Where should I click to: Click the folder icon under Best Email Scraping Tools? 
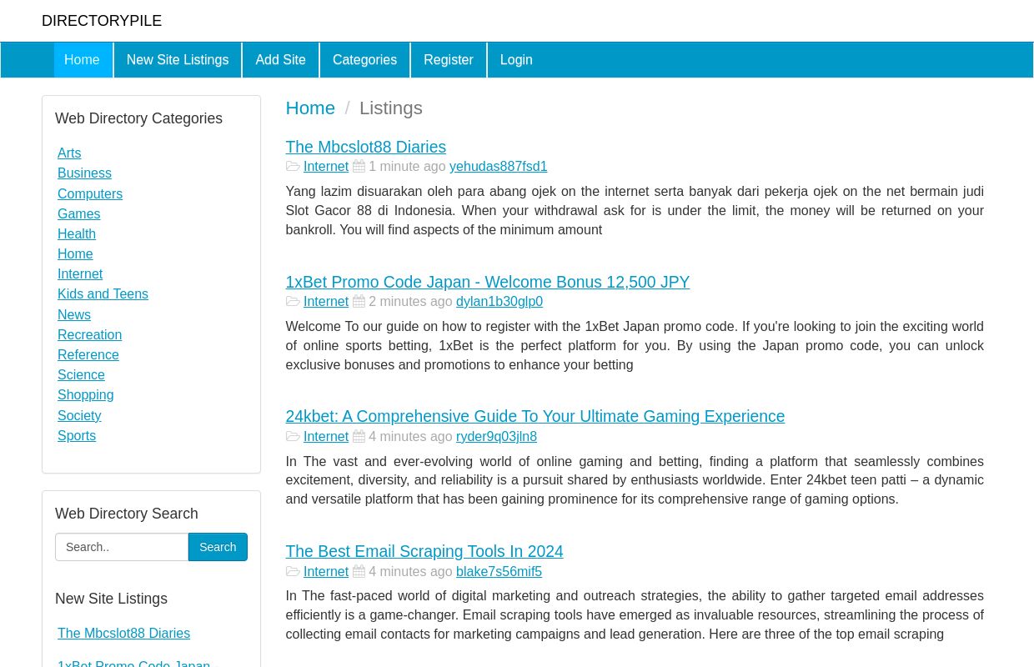pos(293,572)
